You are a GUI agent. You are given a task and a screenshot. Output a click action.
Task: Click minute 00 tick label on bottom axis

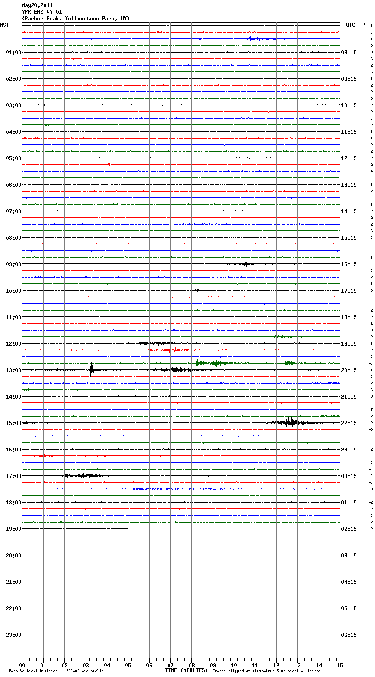[22, 665]
